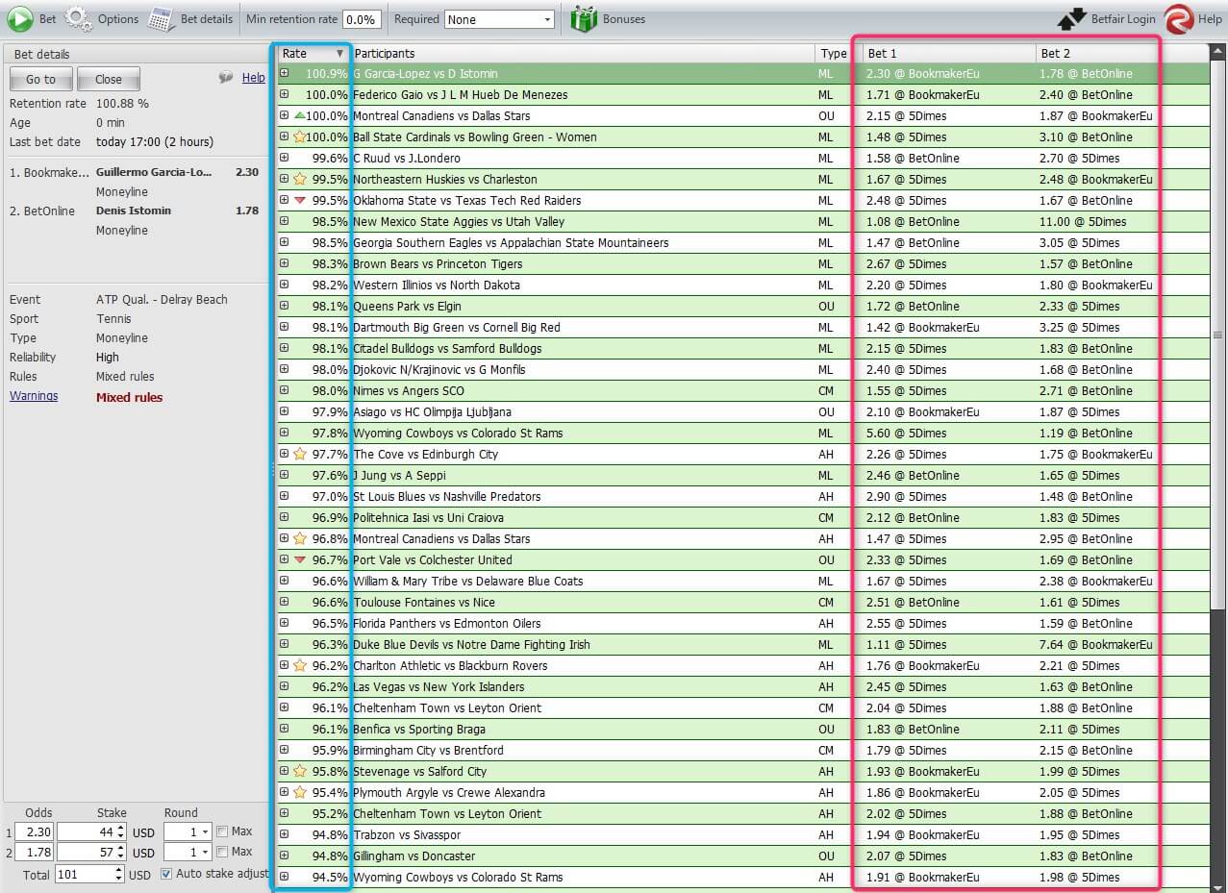The image size is (1228, 893).
Task: Click the red Help icon in toolbar
Action: pyautogui.click(x=1178, y=18)
